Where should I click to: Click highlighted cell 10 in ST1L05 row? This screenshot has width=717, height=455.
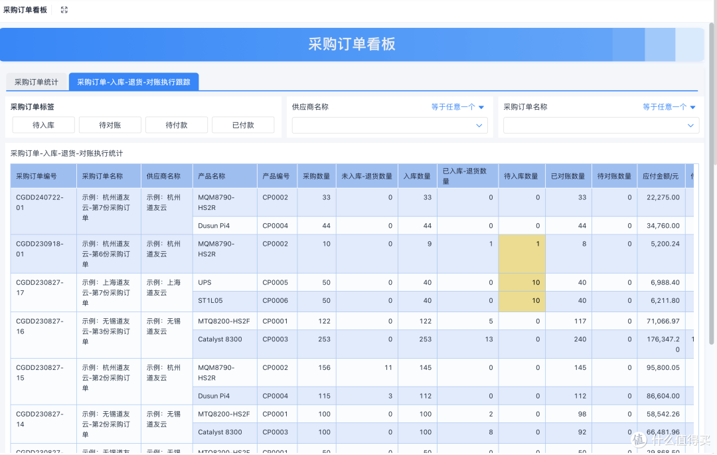[522, 301]
